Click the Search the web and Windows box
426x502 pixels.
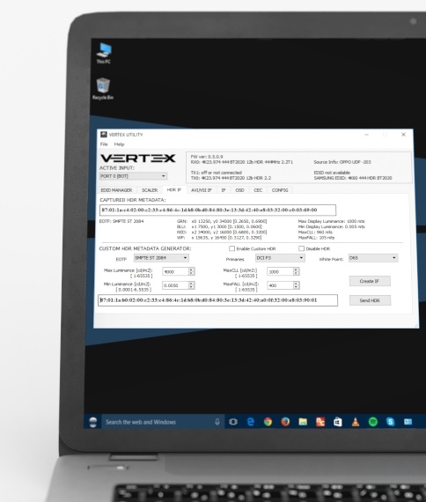pyautogui.click(x=162, y=422)
